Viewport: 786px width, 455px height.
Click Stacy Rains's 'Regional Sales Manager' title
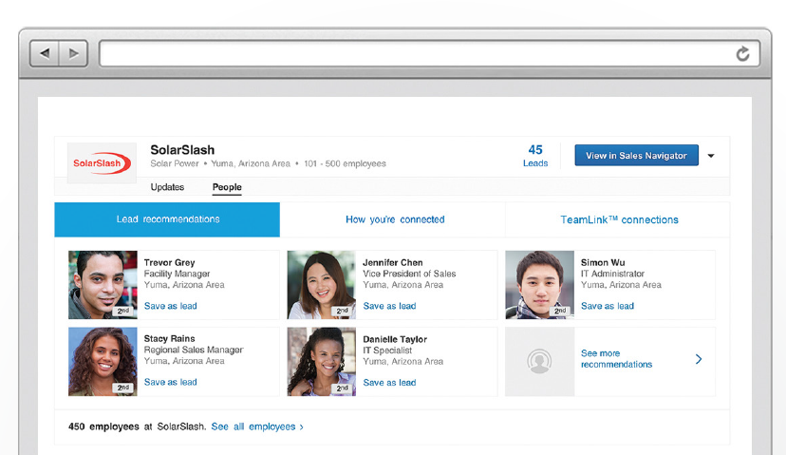click(x=194, y=350)
